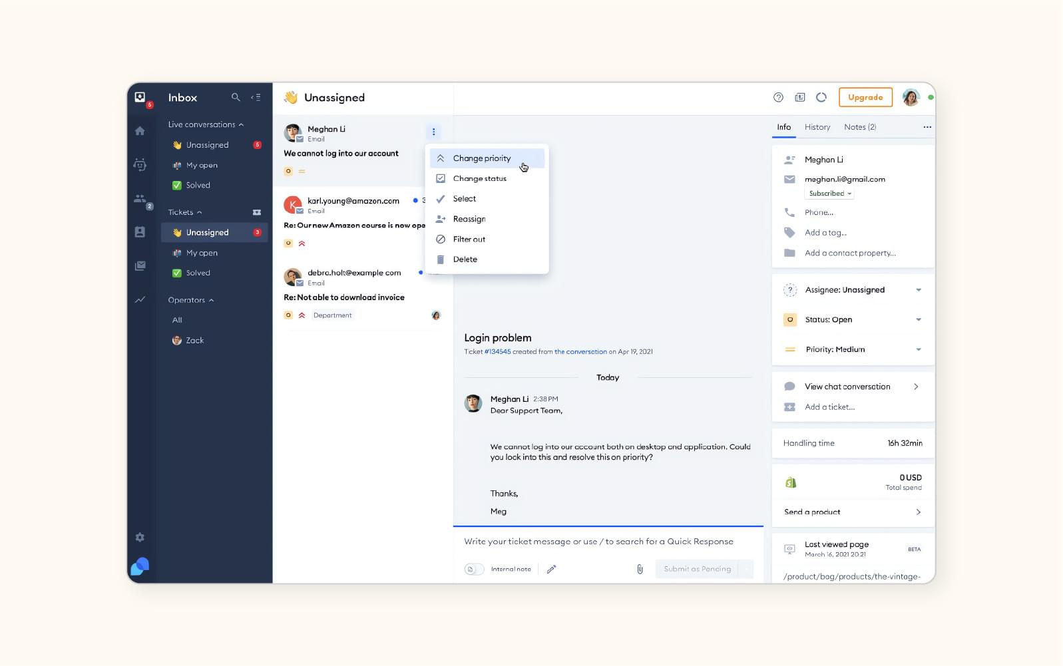Choose Change priority in context menu
This screenshot has height=666, width=1063.
(487, 158)
